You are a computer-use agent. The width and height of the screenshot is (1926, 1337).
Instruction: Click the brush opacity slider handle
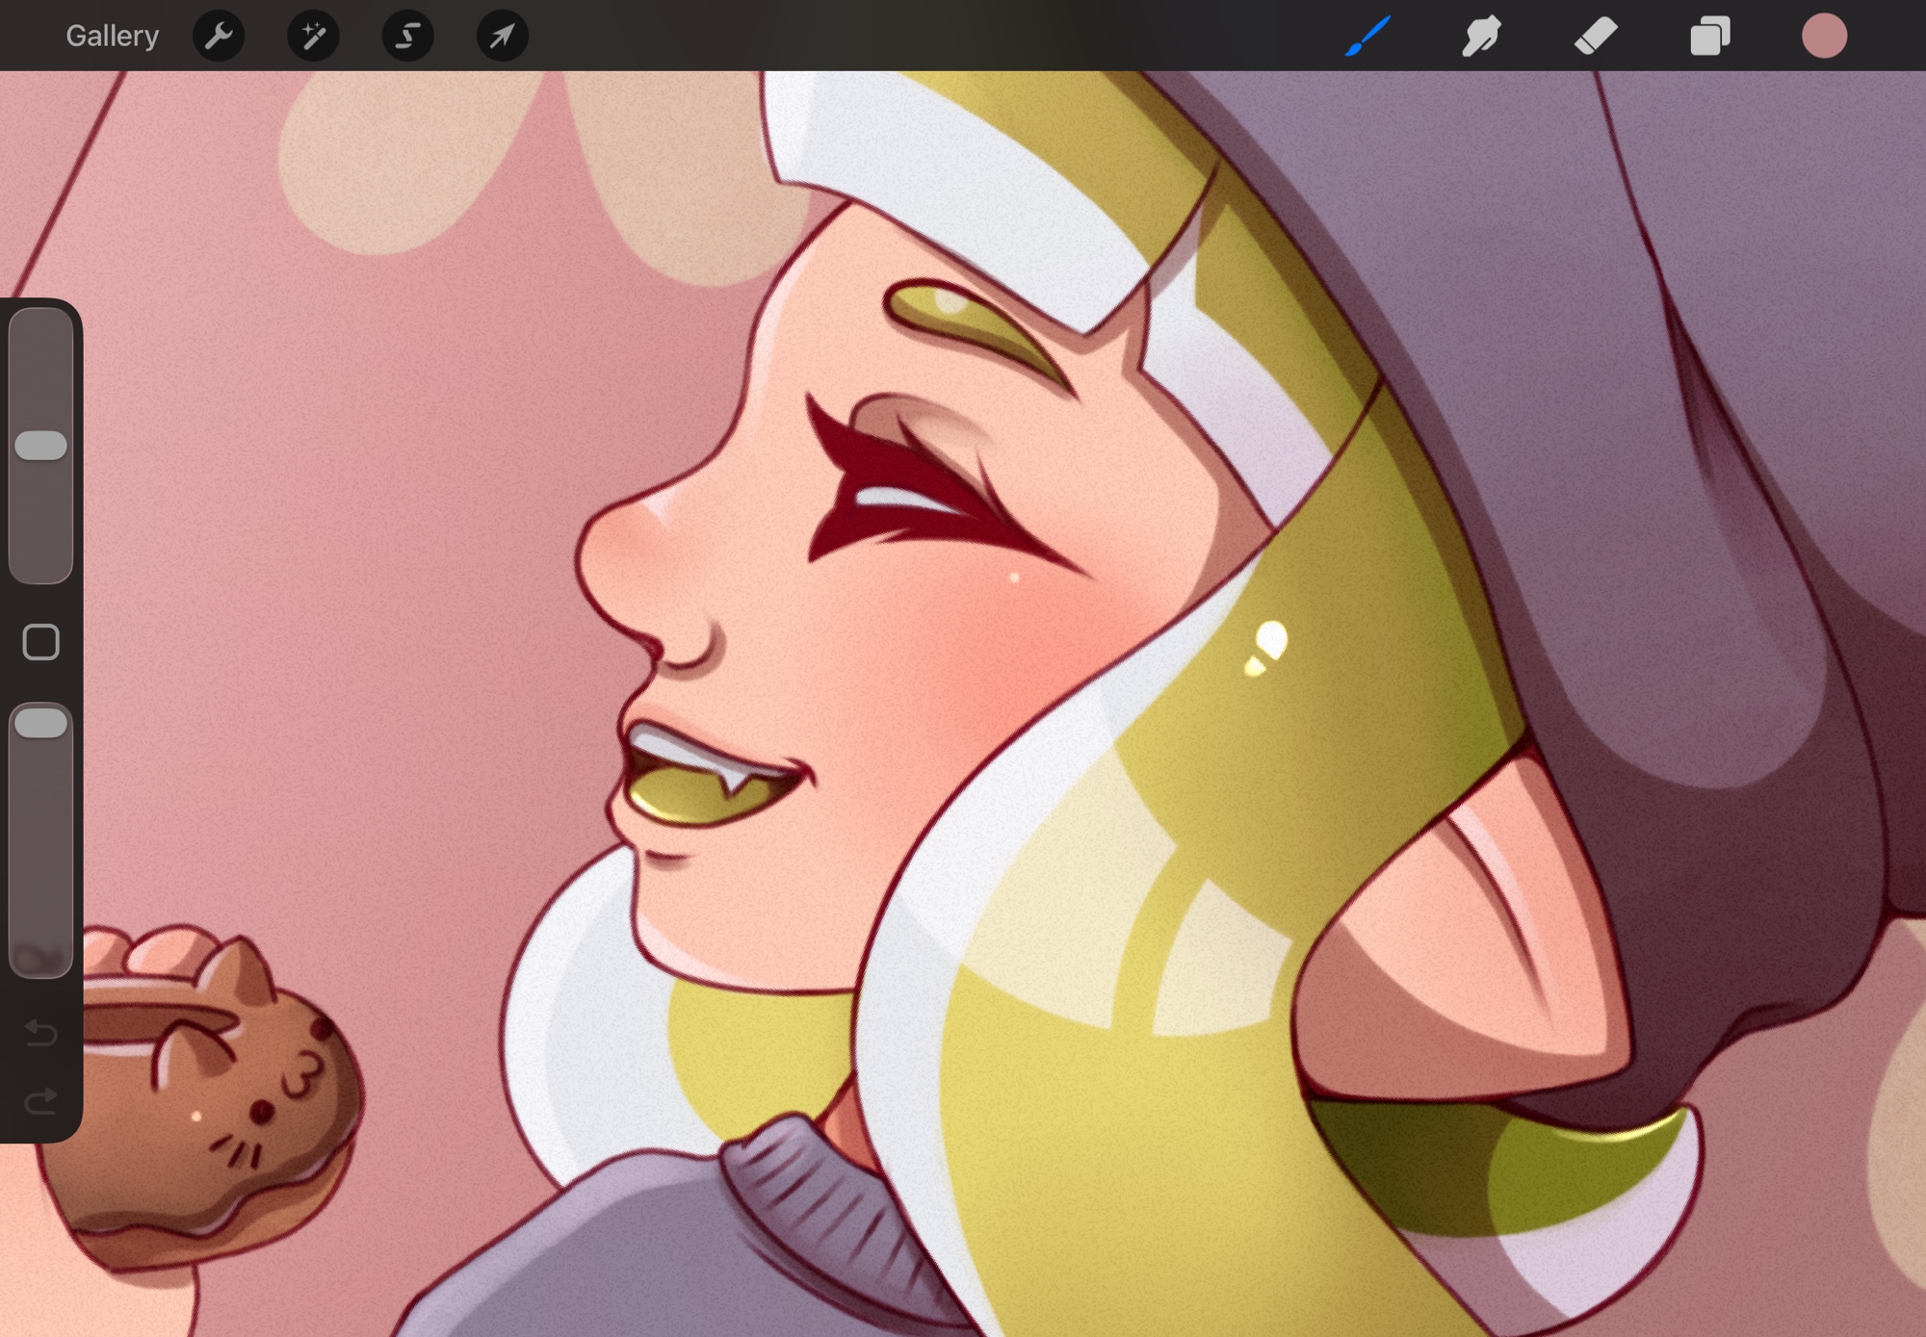(40, 723)
